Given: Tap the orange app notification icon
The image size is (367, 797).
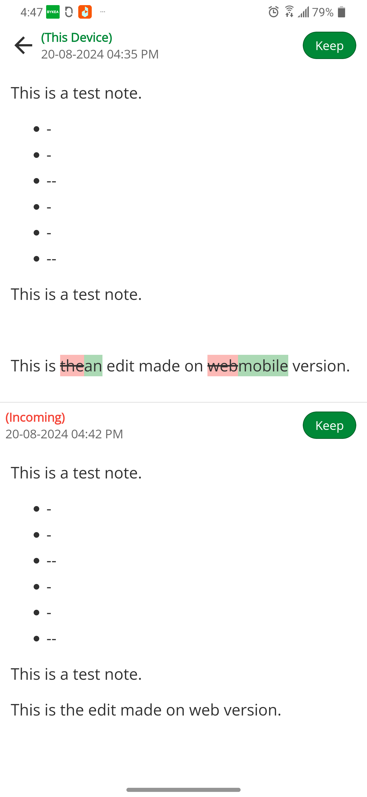Looking at the screenshot, I should (x=85, y=12).
